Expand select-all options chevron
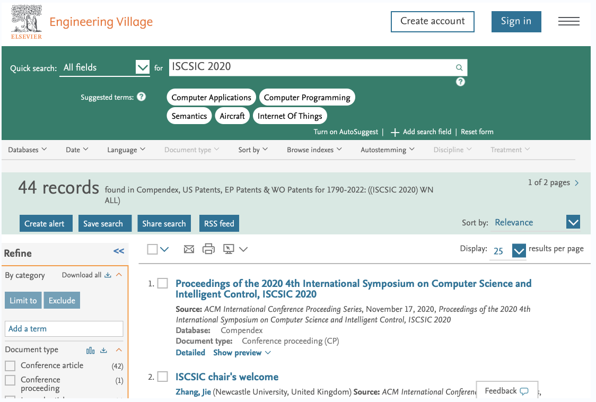The height and width of the screenshot is (402, 596). tap(164, 249)
